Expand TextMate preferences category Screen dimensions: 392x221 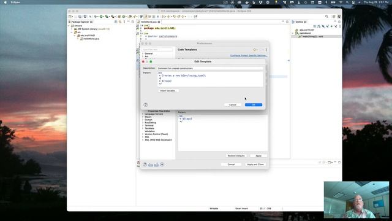click(x=143, y=128)
